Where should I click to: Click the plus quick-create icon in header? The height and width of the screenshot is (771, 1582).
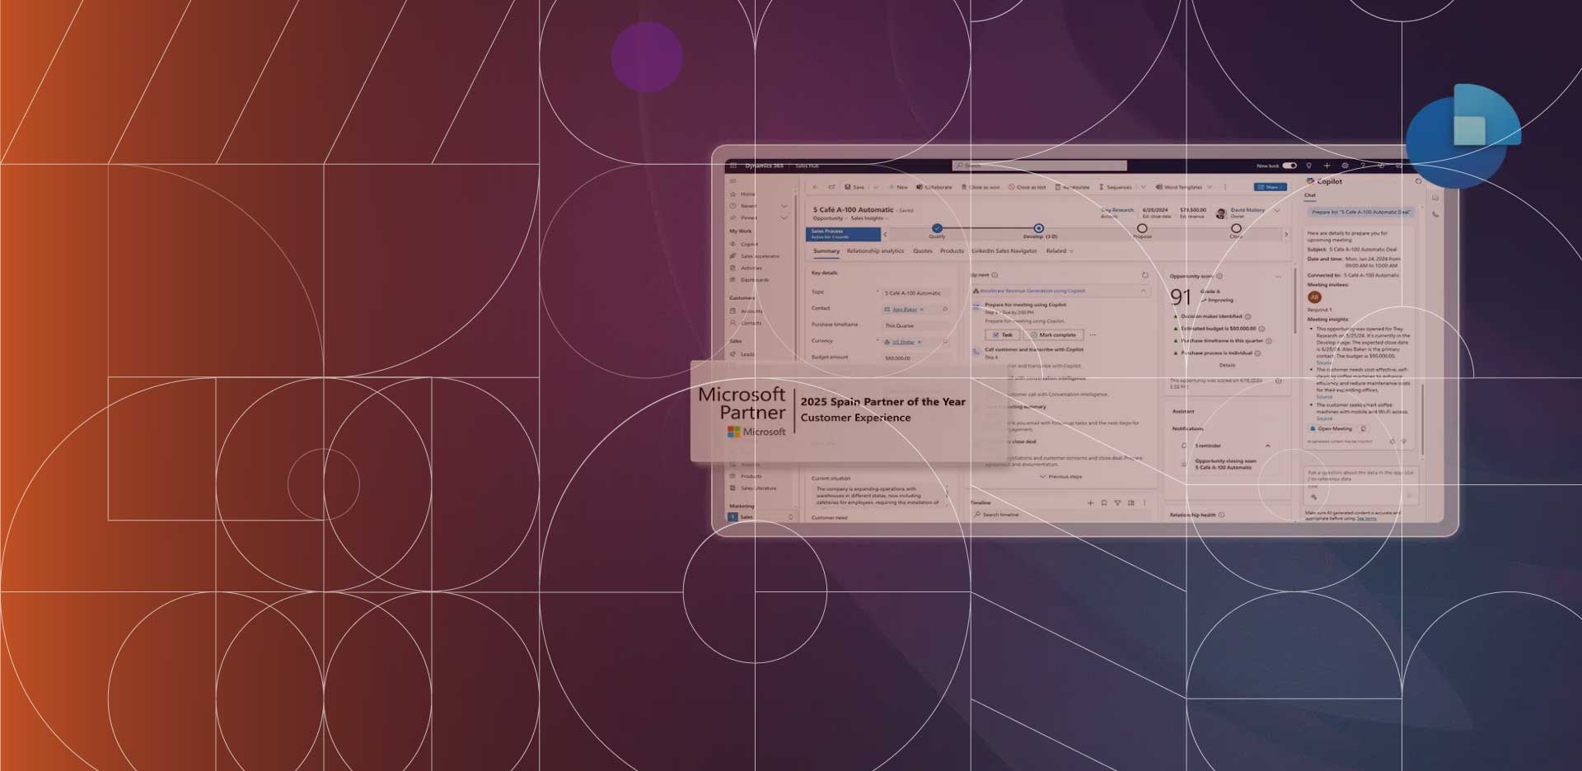pyautogui.click(x=1327, y=166)
